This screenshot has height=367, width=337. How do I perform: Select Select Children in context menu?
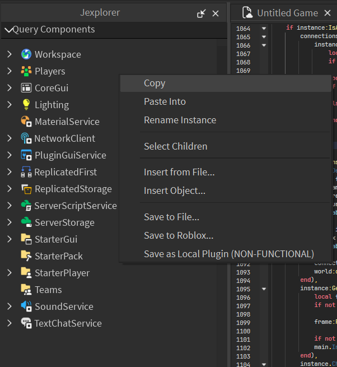pos(226,146)
